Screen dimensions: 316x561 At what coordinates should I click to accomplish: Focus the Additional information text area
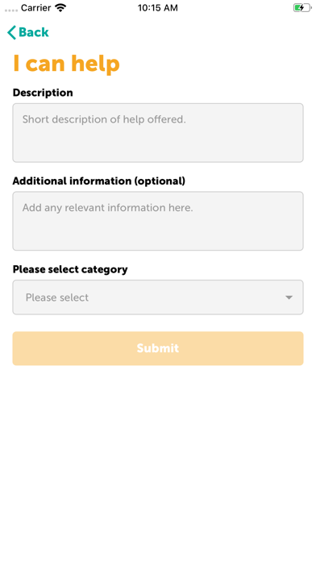[158, 221]
